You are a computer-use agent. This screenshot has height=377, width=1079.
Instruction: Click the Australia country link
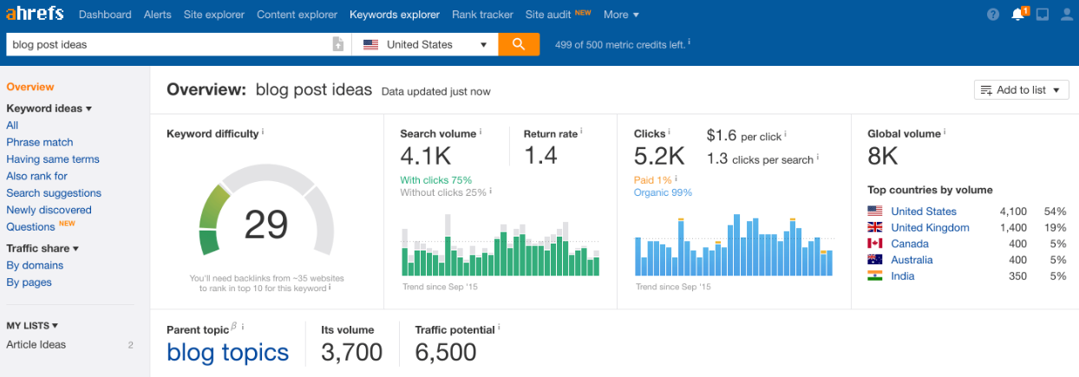[912, 259]
